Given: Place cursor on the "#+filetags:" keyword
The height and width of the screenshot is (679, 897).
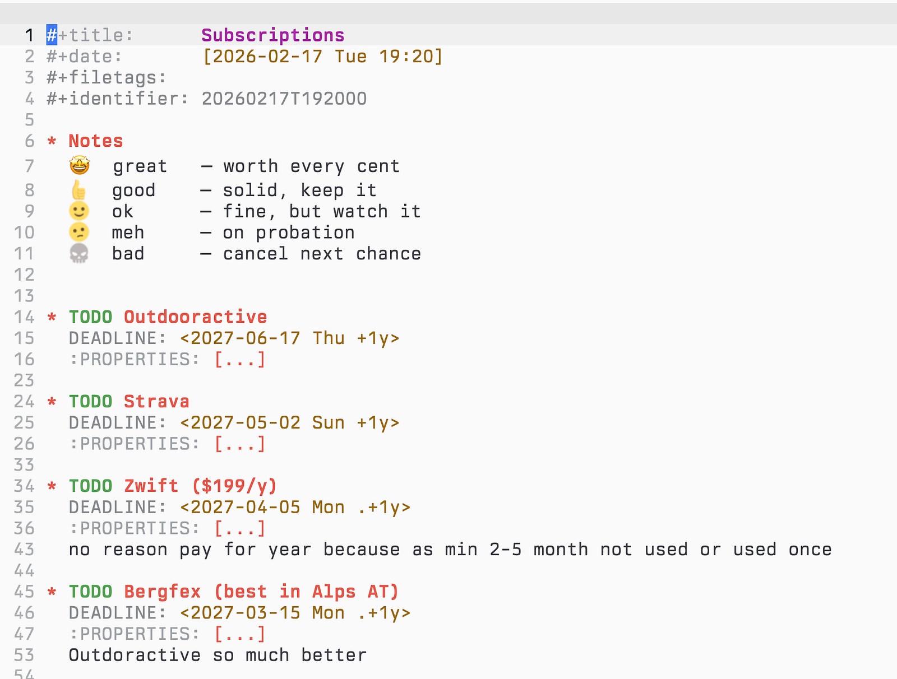Looking at the screenshot, I should pyautogui.click(x=107, y=78).
